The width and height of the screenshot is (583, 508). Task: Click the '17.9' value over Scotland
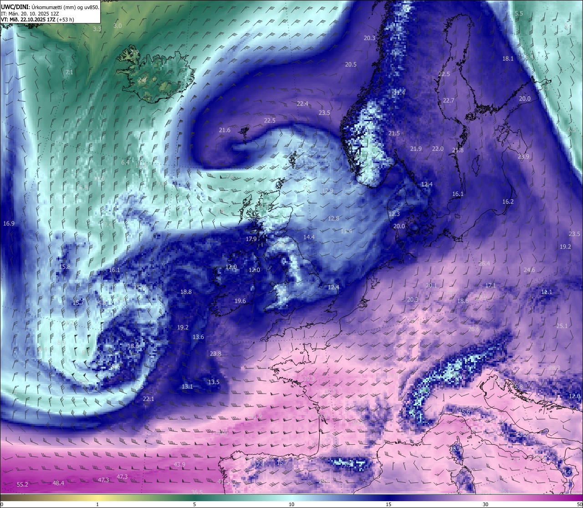(x=251, y=239)
